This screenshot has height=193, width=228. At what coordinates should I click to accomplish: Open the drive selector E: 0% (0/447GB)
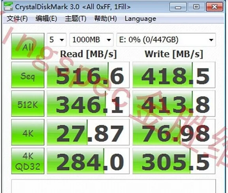[x=166, y=40]
